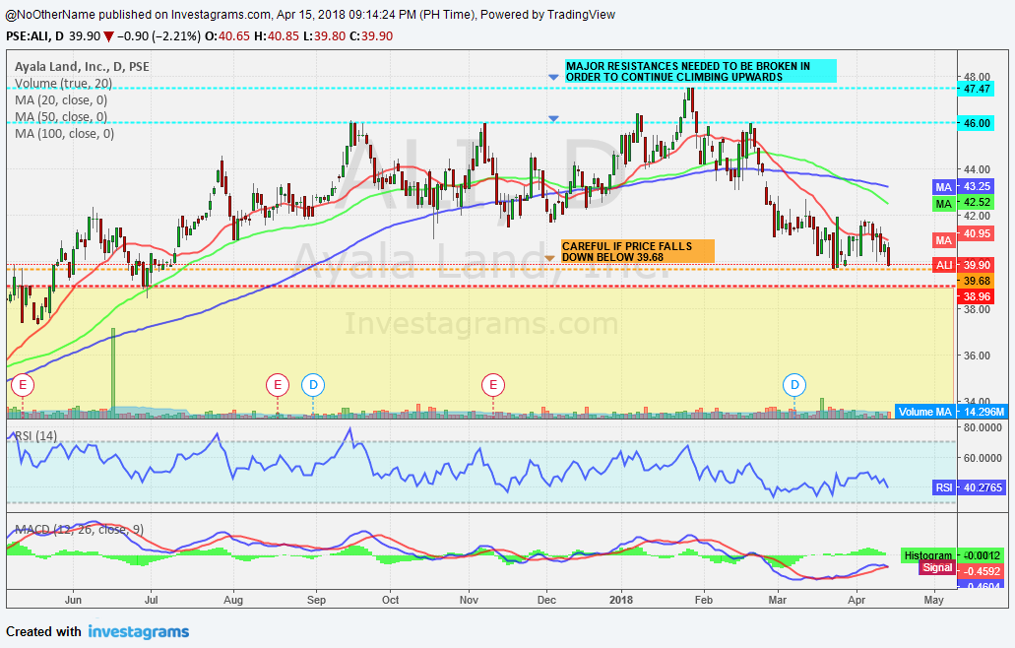The height and width of the screenshot is (648, 1015).
Task: Click the Sep label on the time axis
Action: coord(317,600)
